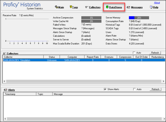Click the SAN-JAVA-DEV computer cell
This screenshot has height=122, width=166.
pos(72,60)
